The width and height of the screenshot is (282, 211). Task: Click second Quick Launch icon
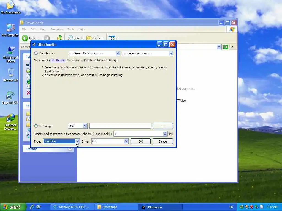pos(38,207)
